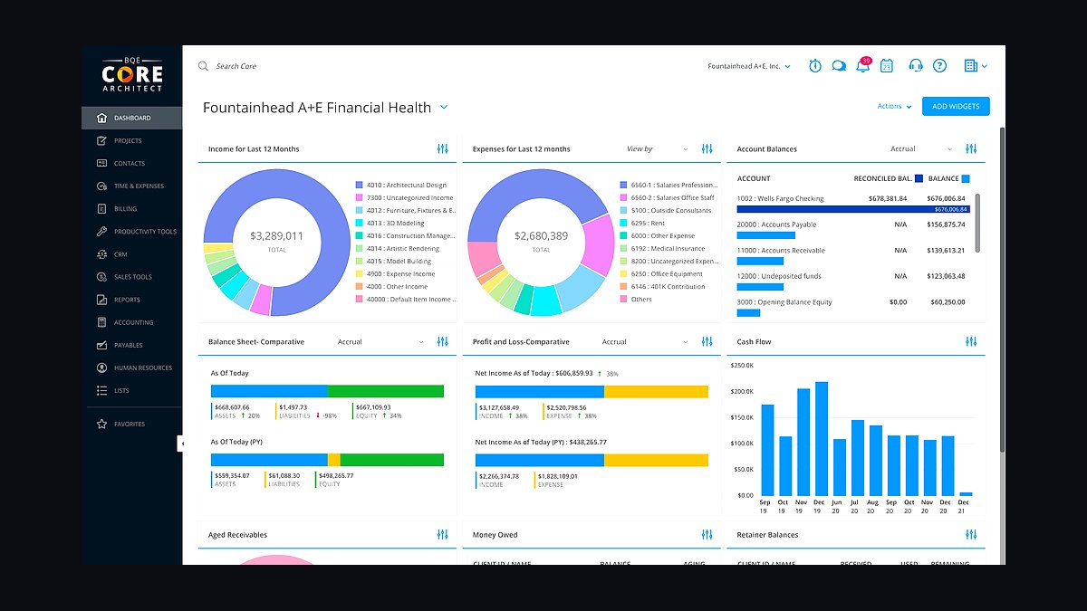Click the ADD WIDGETS button

(x=956, y=106)
